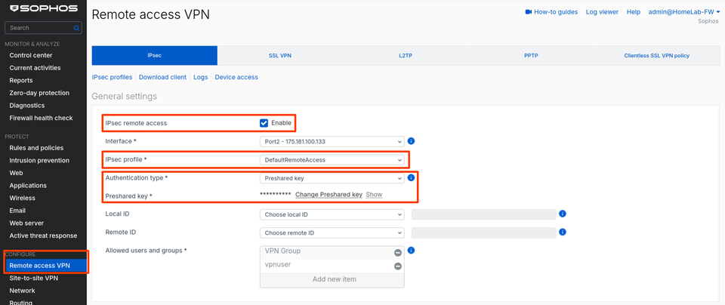Open Site-to-site VPN in sidebar
Viewport: 725px width, 305px height.
coord(34,278)
